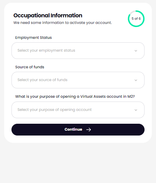Click the chevron icon in Employment Status field

(136, 51)
